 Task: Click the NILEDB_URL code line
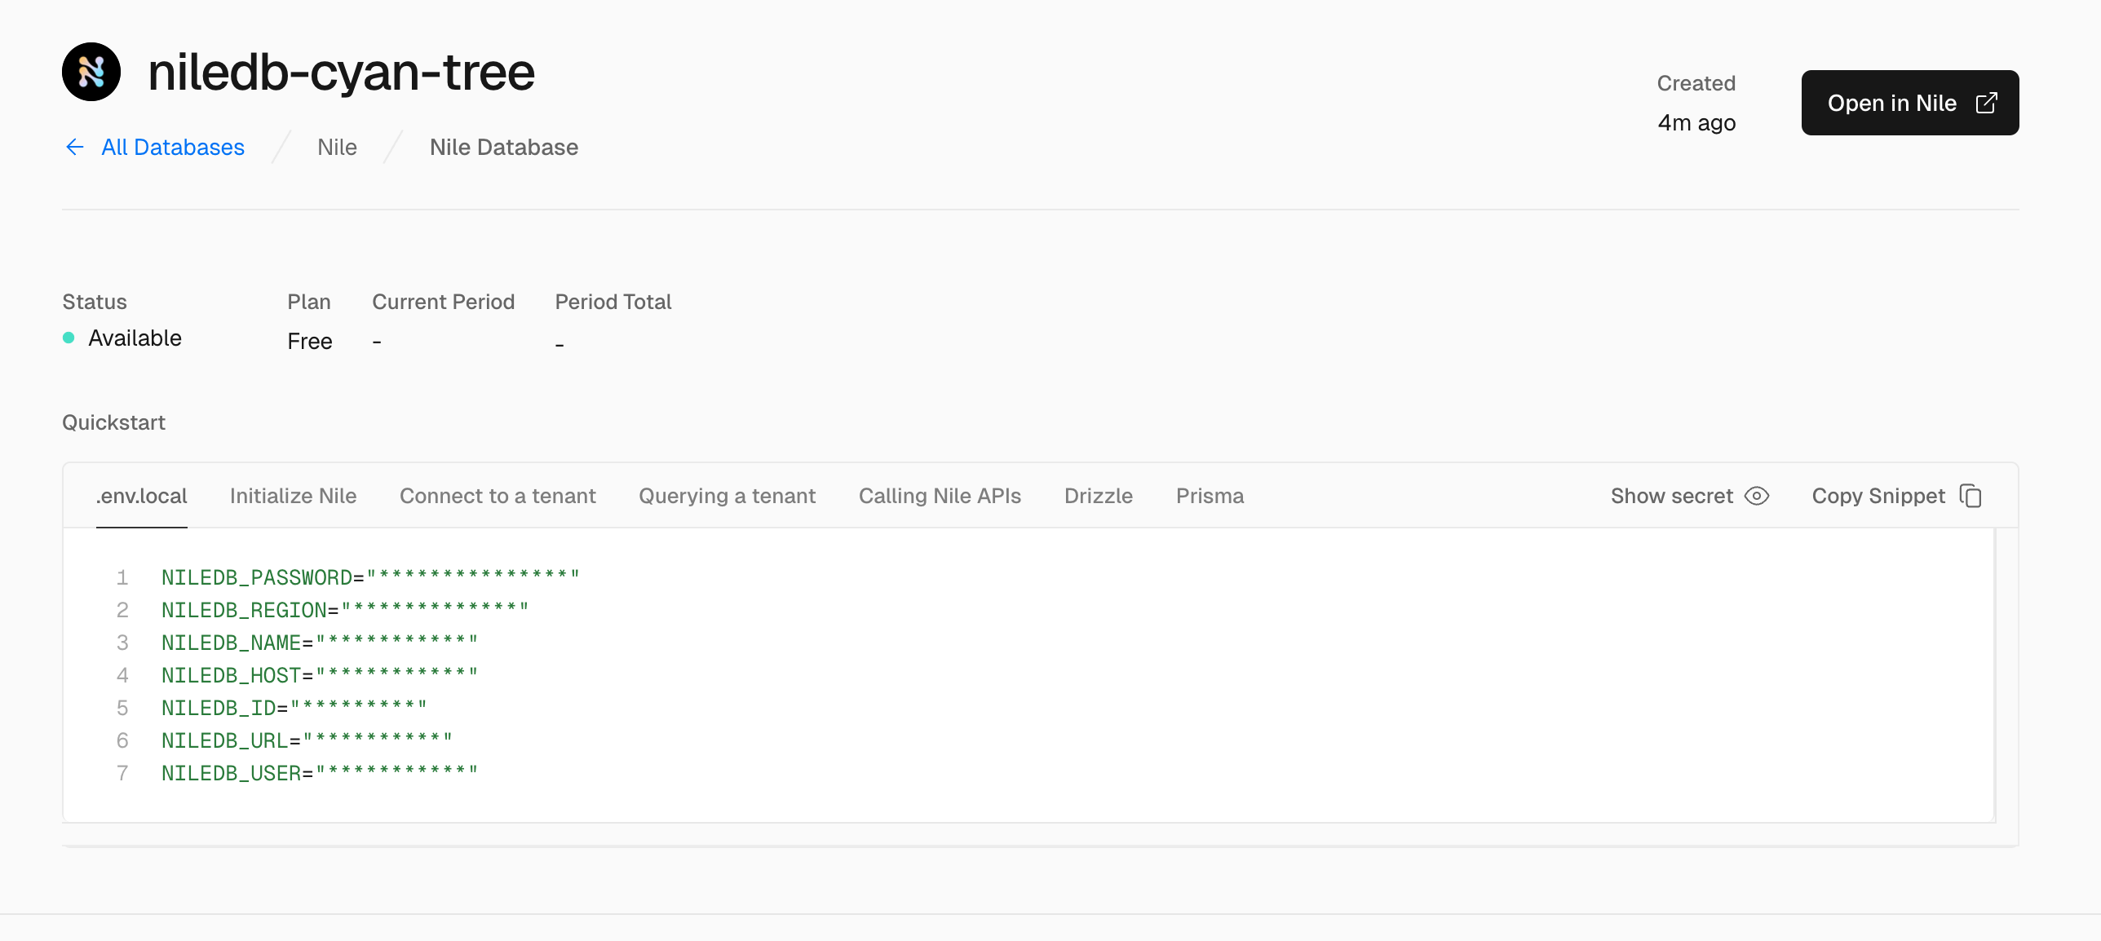306,740
